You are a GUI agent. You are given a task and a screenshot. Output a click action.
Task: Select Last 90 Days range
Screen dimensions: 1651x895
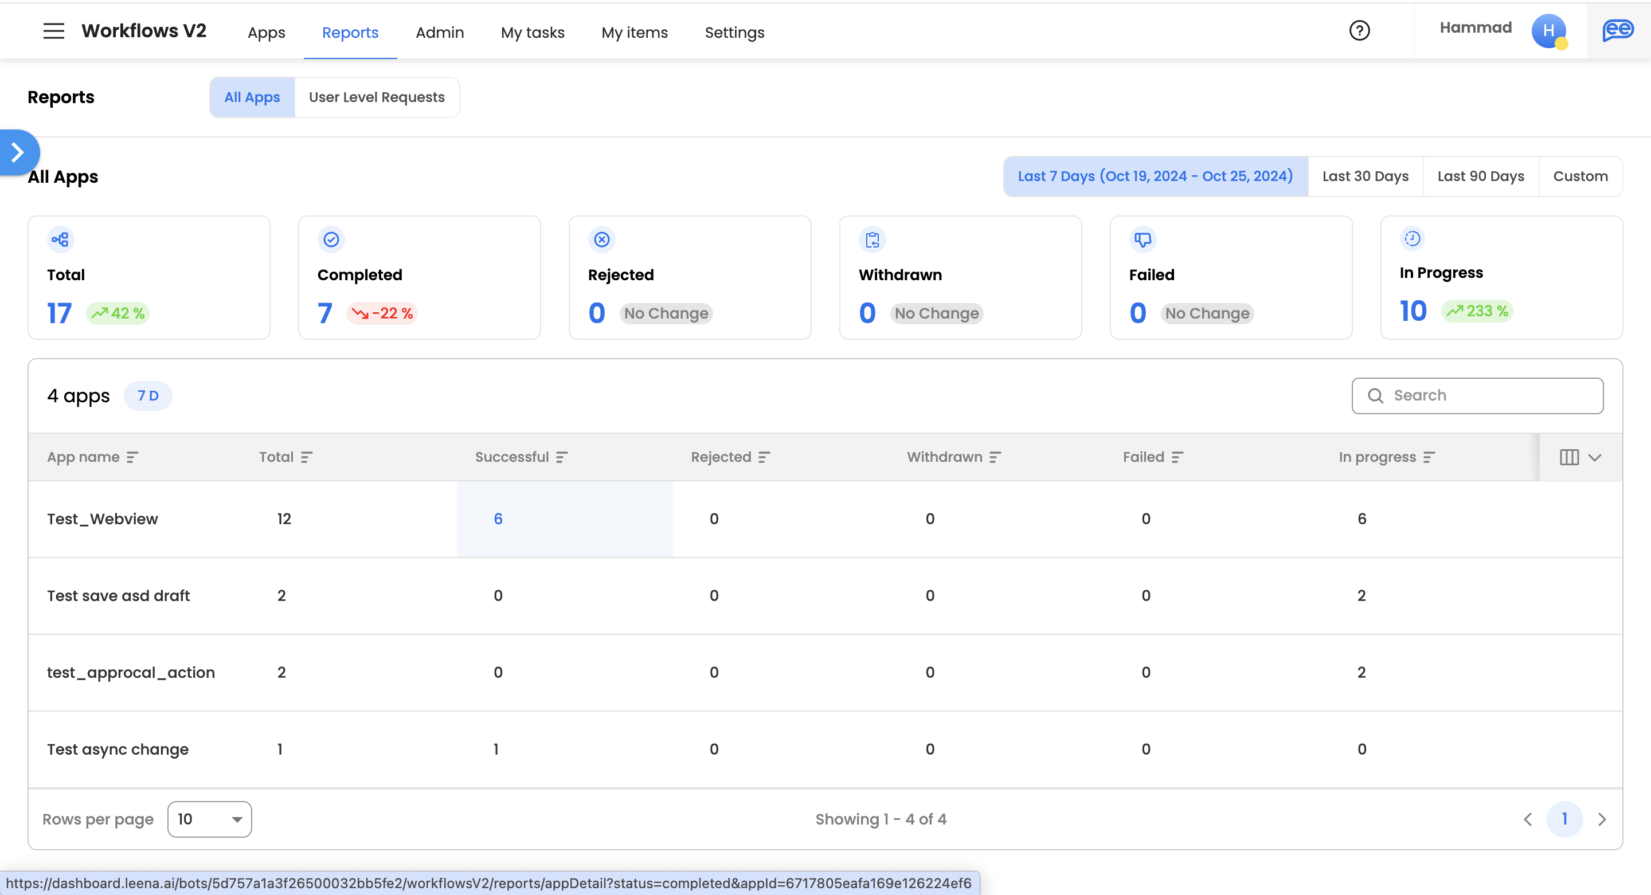[1481, 176]
